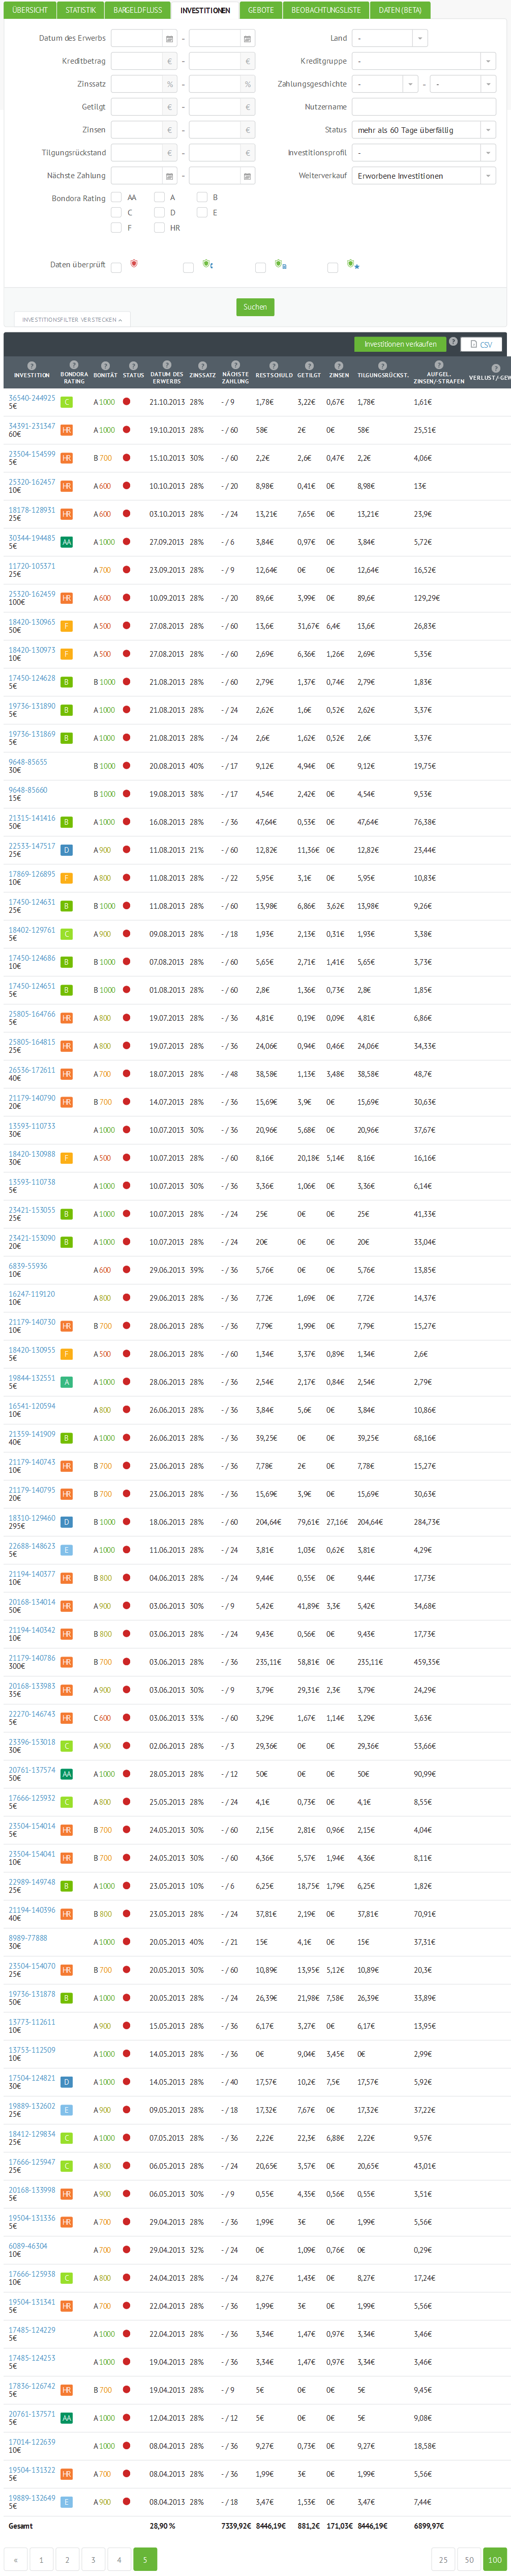This screenshot has width=511, height=2576.
Task: Export table with CSV button
Action: 482,344
